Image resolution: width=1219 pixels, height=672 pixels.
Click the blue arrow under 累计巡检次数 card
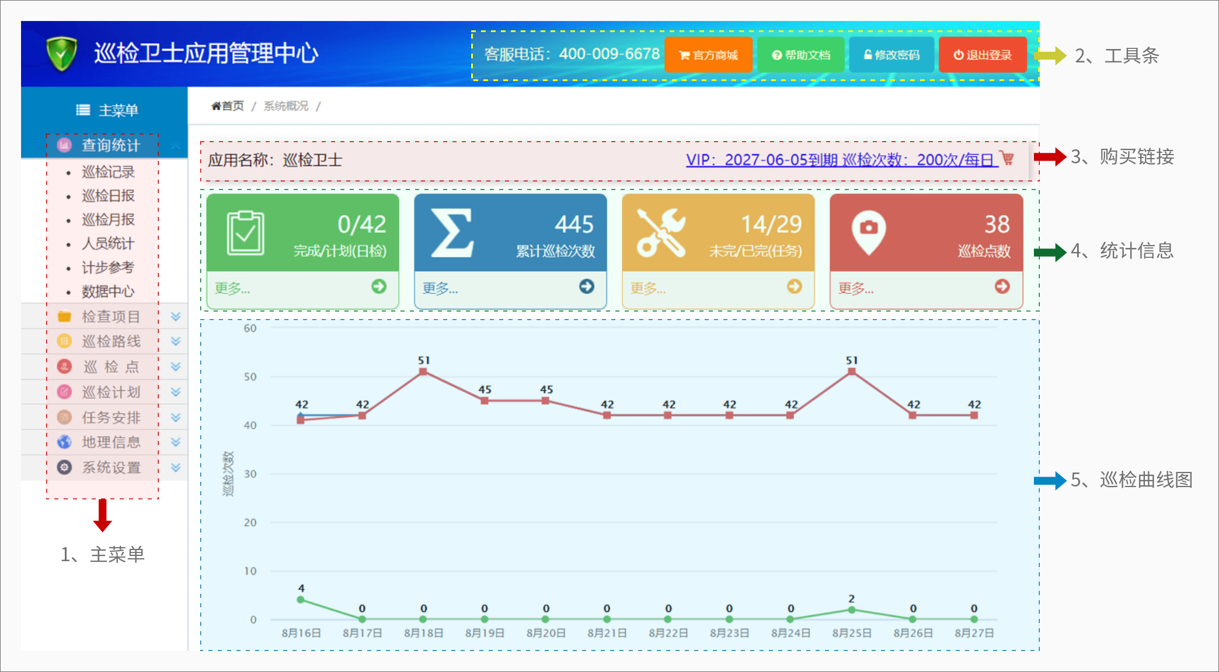[587, 286]
